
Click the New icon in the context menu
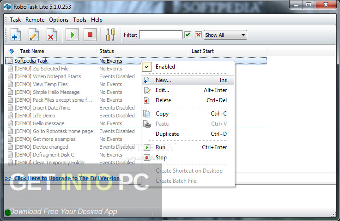point(147,81)
